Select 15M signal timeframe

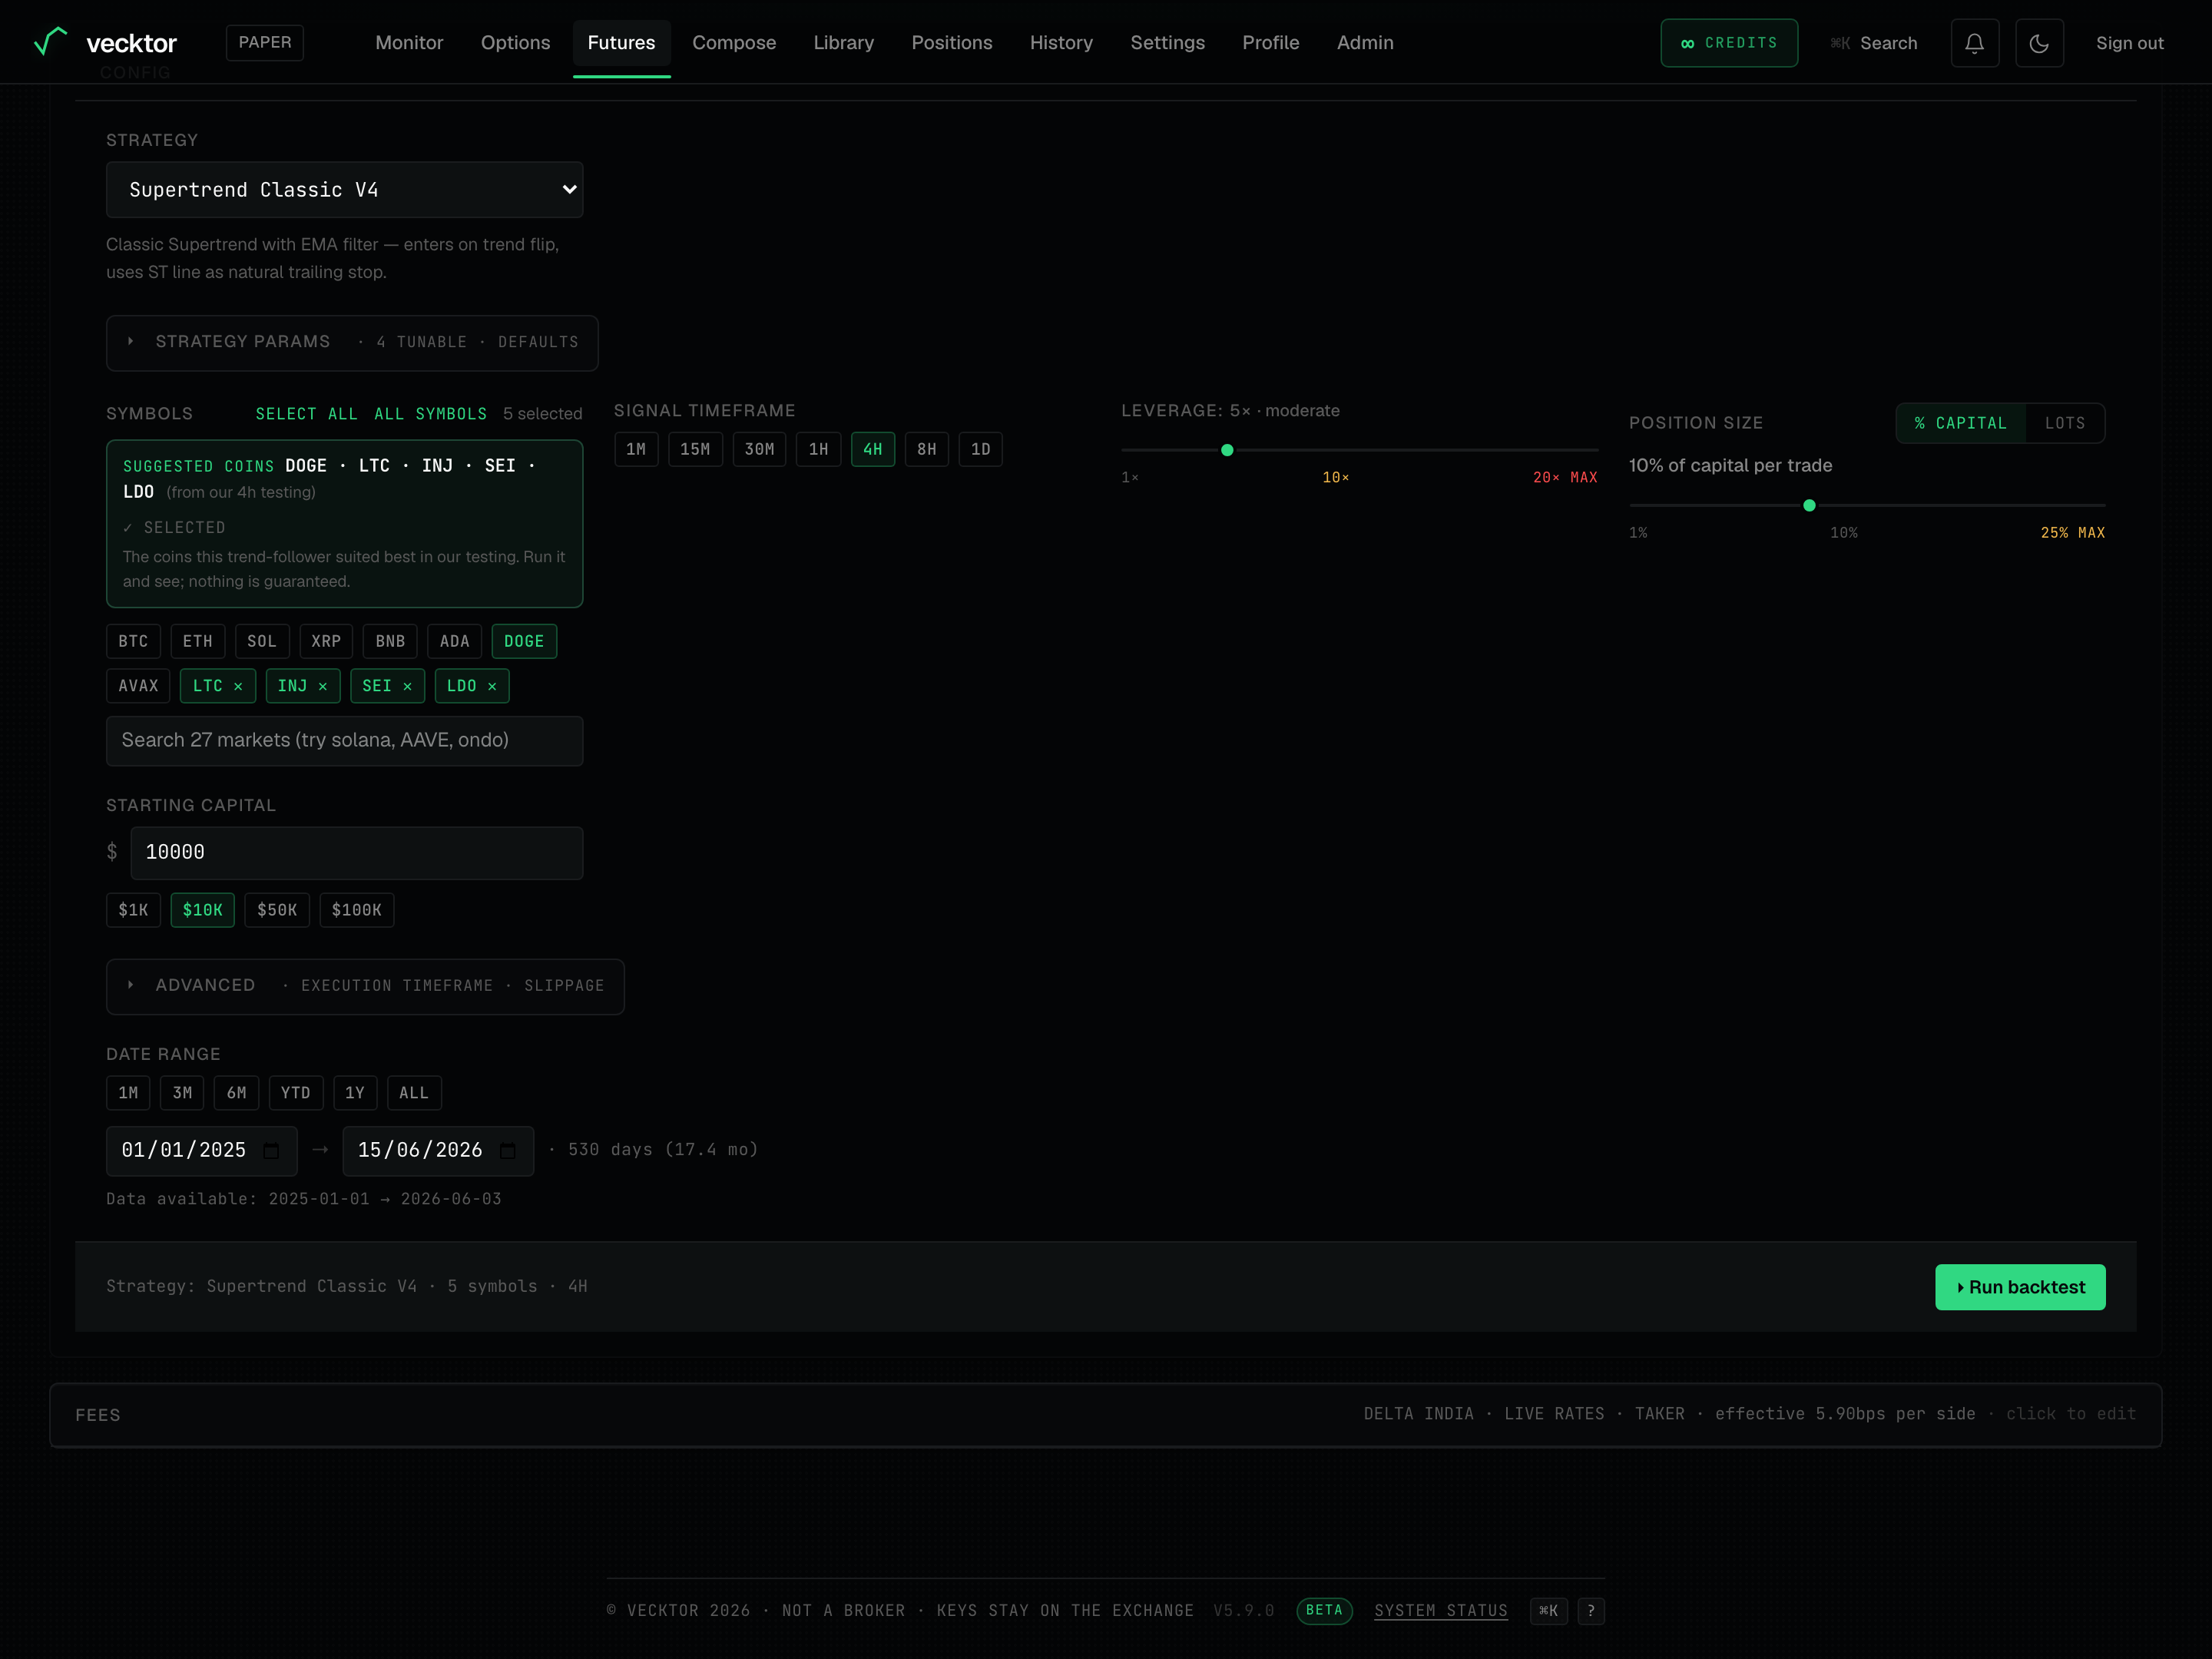pyautogui.click(x=695, y=450)
